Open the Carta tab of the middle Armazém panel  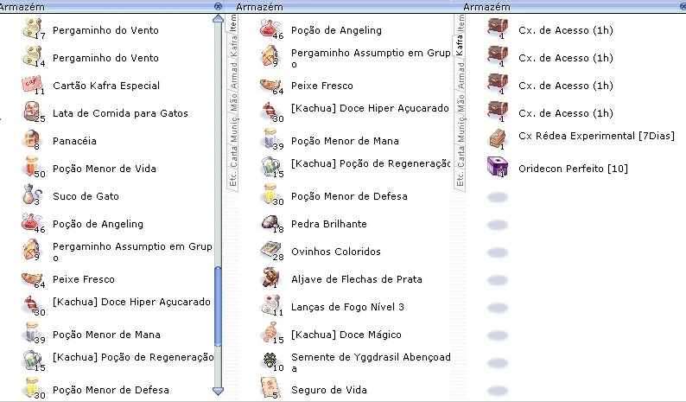461,156
